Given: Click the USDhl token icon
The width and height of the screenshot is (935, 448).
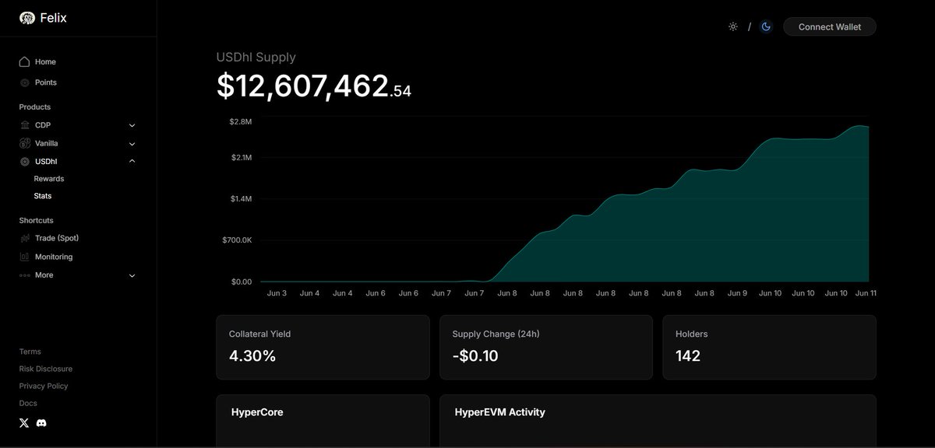Looking at the screenshot, I should point(25,162).
